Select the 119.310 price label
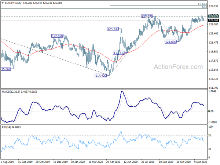The height and width of the screenshot is (165, 220). click(x=119, y=53)
